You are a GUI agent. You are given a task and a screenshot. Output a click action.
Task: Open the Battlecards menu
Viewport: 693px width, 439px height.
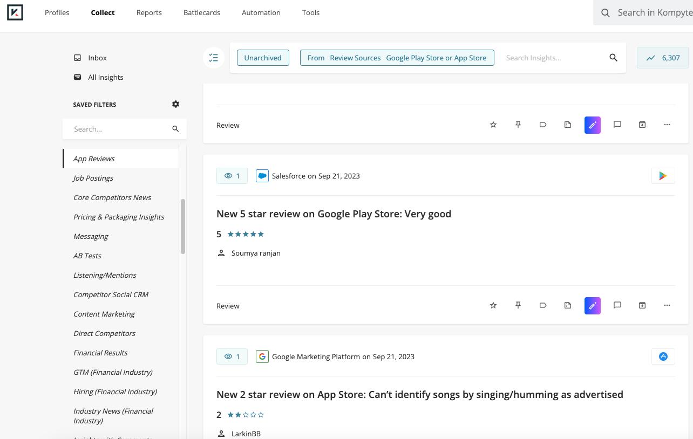[x=202, y=12]
